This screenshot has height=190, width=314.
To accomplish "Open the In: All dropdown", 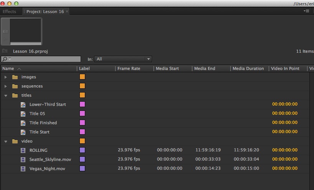I will tap(123, 59).
